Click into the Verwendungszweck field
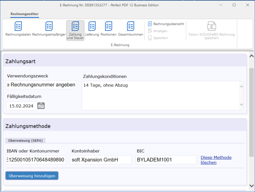This screenshot has height=192, width=255. pos(41,85)
